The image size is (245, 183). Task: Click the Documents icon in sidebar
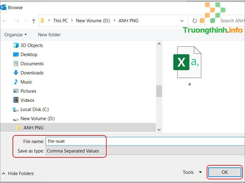(16, 64)
